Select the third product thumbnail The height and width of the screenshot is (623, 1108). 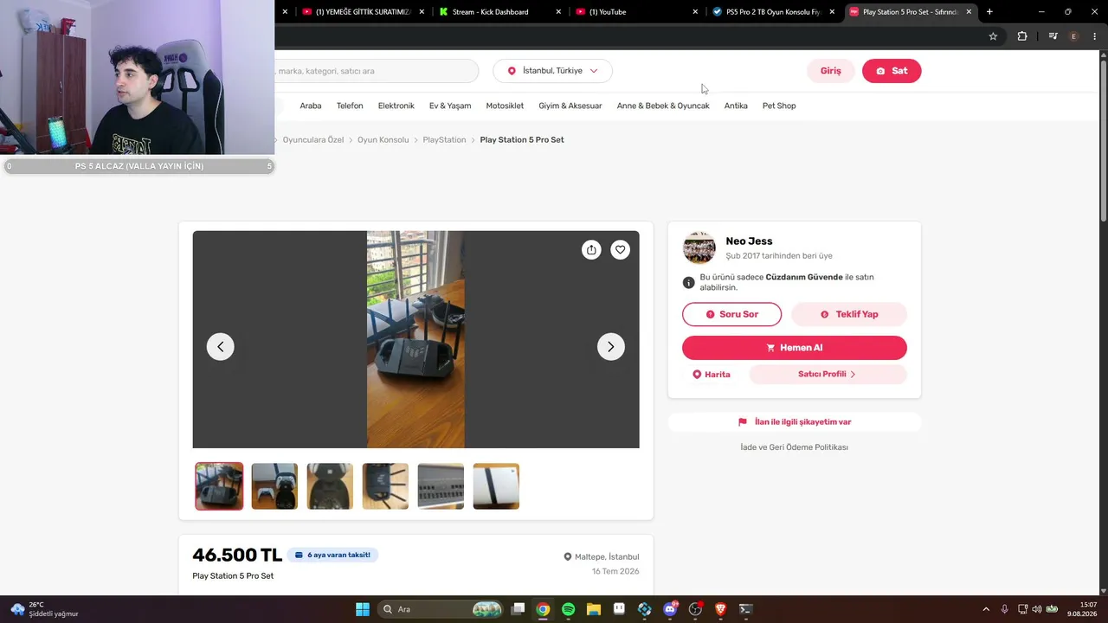point(330,486)
